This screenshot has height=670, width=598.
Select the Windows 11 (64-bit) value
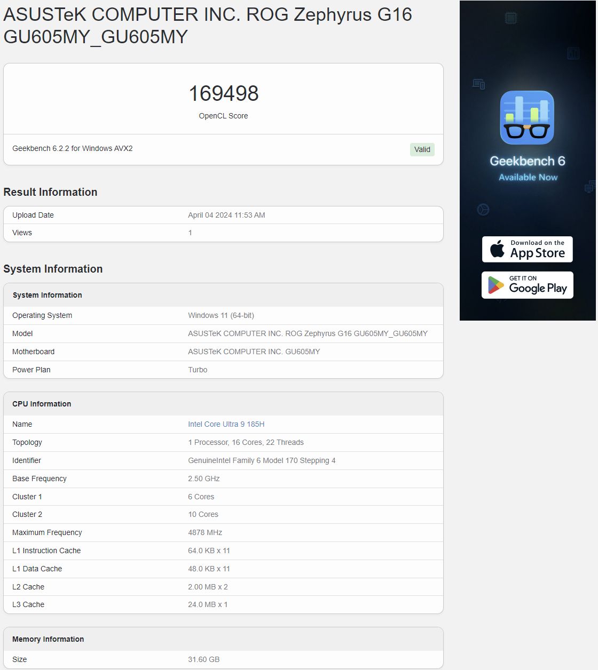[x=221, y=315]
